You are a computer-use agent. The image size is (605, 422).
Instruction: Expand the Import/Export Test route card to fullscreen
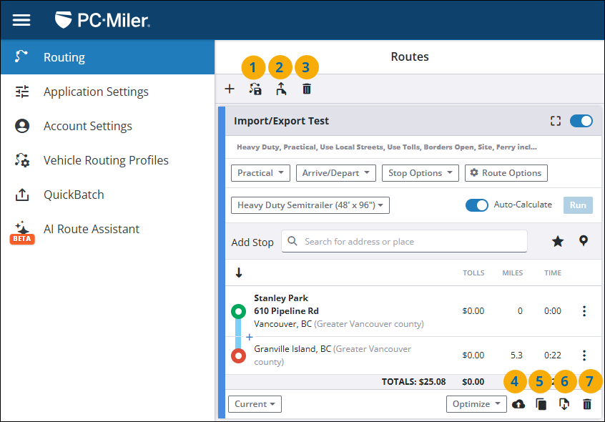[556, 121]
